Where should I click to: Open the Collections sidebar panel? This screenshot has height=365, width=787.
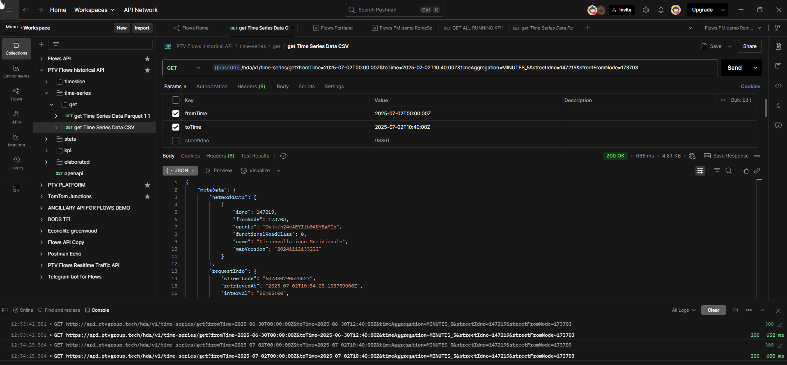pyautogui.click(x=16, y=48)
